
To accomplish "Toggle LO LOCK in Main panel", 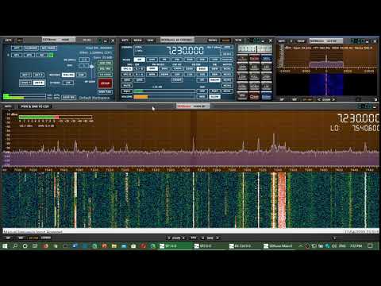I will pyautogui.click(x=105, y=75).
